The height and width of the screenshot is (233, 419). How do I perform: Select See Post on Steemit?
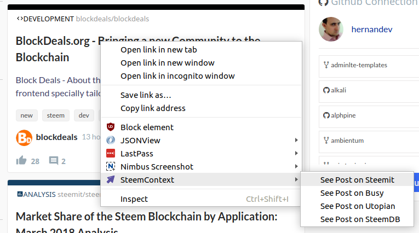357,180
